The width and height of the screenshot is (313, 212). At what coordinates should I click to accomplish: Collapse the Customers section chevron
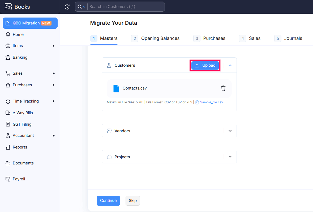click(x=230, y=65)
